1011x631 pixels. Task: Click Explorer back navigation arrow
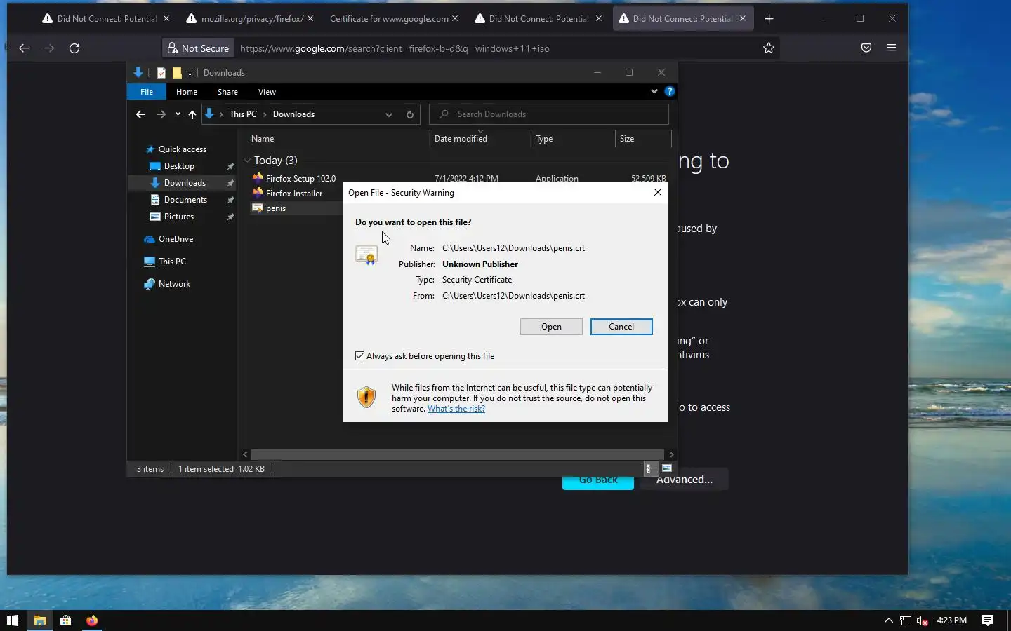click(x=140, y=114)
